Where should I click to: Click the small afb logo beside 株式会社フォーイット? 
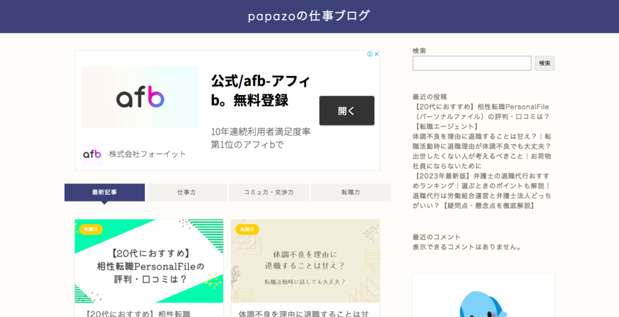coord(92,154)
